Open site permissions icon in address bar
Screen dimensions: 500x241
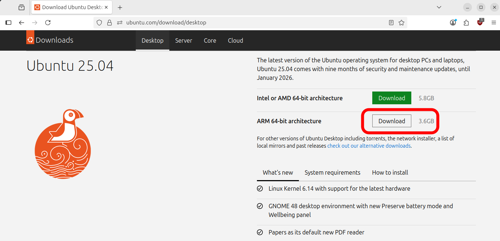pyautogui.click(x=120, y=23)
